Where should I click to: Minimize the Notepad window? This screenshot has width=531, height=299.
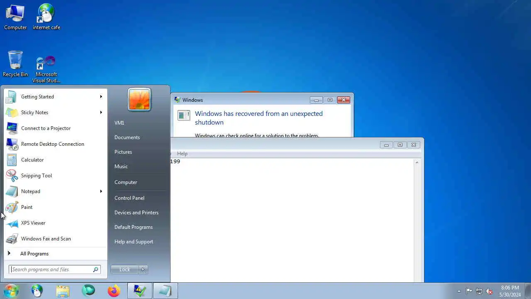point(386,145)
